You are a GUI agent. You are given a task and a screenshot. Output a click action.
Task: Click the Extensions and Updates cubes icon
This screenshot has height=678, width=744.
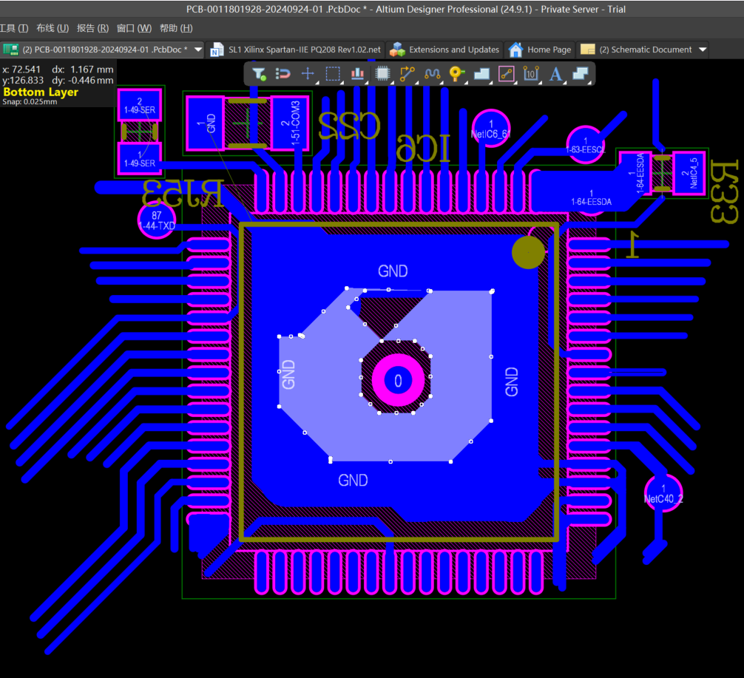coord(397,50)
